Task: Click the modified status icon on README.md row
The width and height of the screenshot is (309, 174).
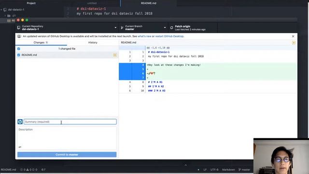Action: tap(115, 55)
